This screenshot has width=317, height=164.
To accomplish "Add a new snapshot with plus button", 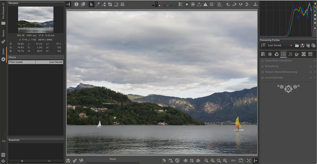I will point(22,161).
